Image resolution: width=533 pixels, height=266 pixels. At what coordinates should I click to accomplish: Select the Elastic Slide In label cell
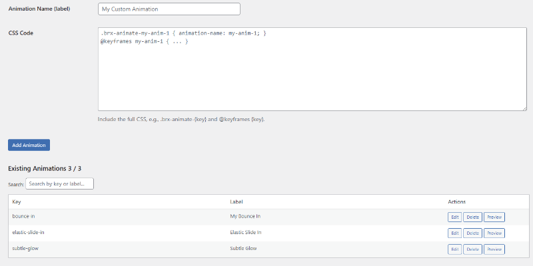(x=245, y=233)
